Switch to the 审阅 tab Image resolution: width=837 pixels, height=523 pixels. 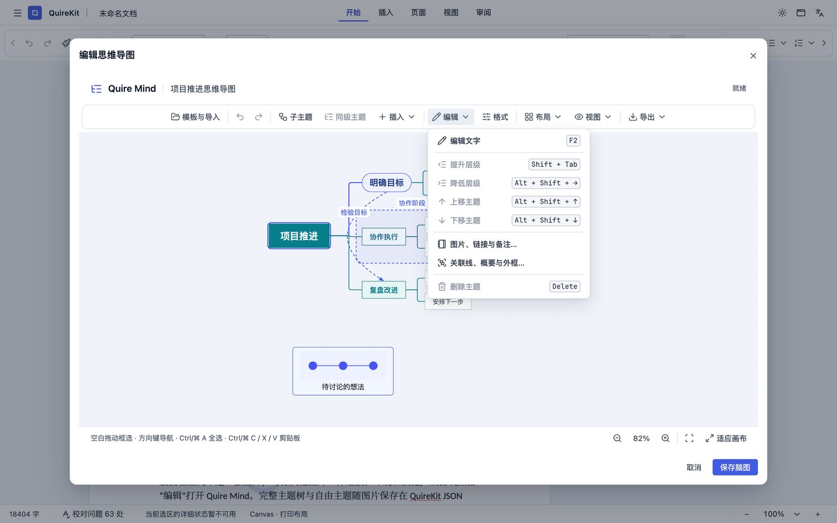pos(483,13)
